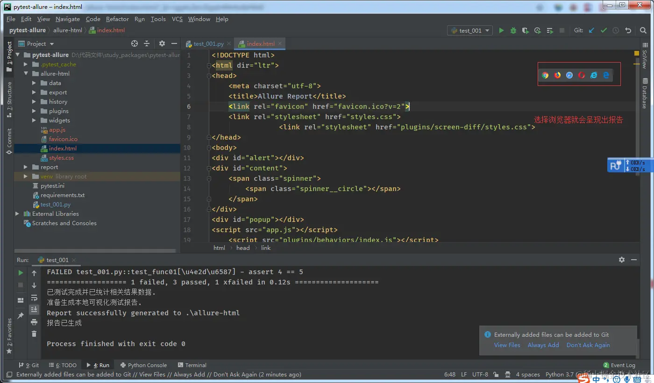The image size is (654, 383).
Task: Open the 6: TODO tool window
Action: point(63,365)
